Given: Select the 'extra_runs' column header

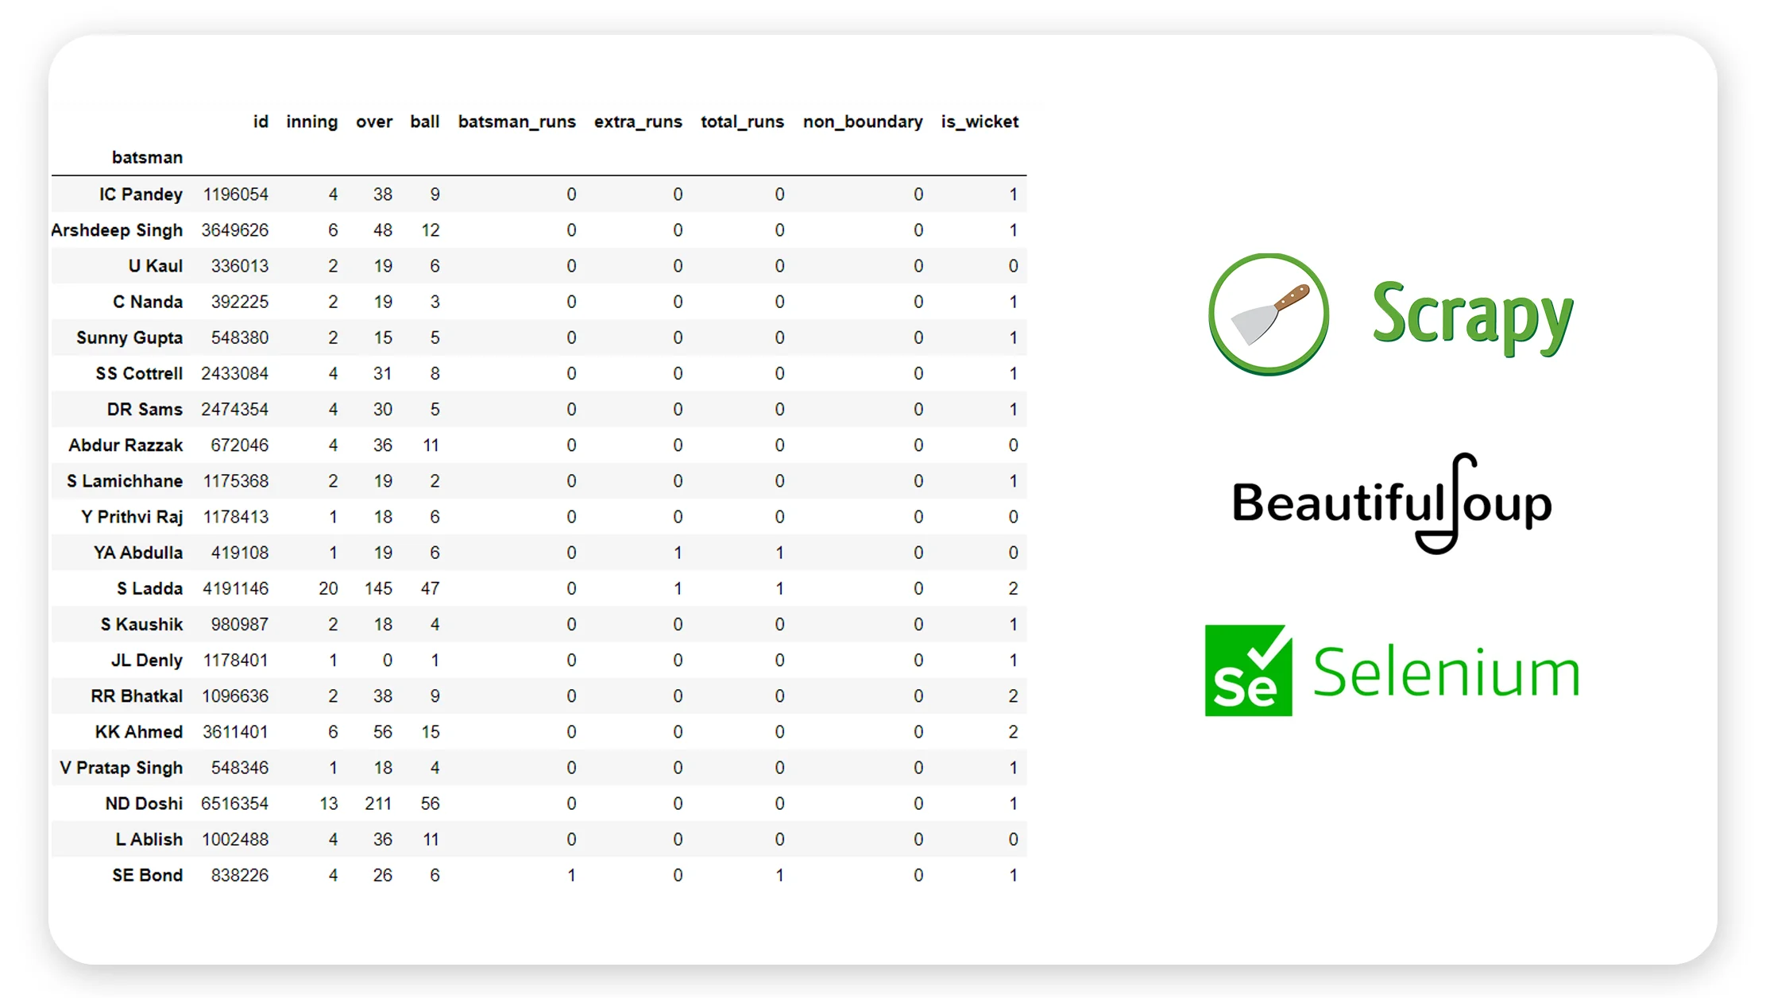Looking at the screenshot, I should pyautogui.click(x=638, y=122).
